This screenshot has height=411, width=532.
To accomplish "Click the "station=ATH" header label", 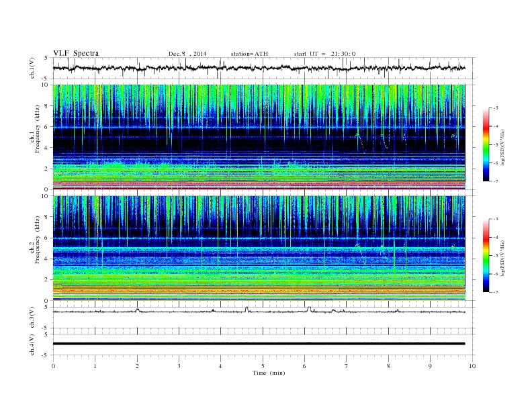I will (249, 54).
